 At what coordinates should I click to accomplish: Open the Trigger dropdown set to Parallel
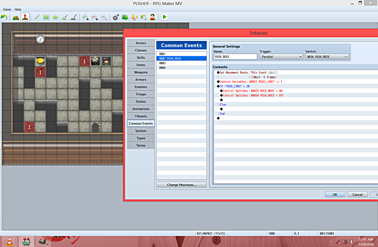click(281, 57)
